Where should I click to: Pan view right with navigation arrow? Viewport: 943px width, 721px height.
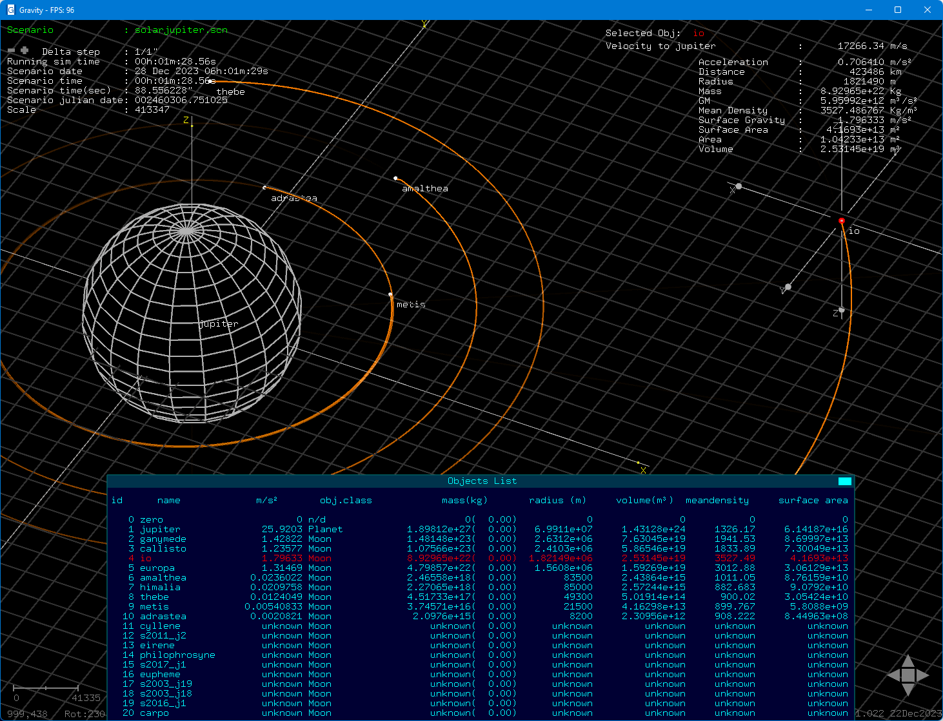[x=923, y=675]
